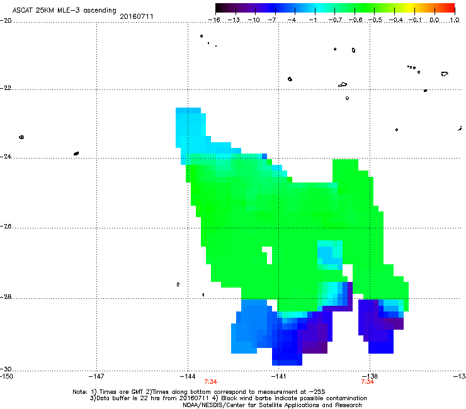This screenshot has height=409, width=466.
Task: Click the -144 longitude axis label
Action: (188, 377)
